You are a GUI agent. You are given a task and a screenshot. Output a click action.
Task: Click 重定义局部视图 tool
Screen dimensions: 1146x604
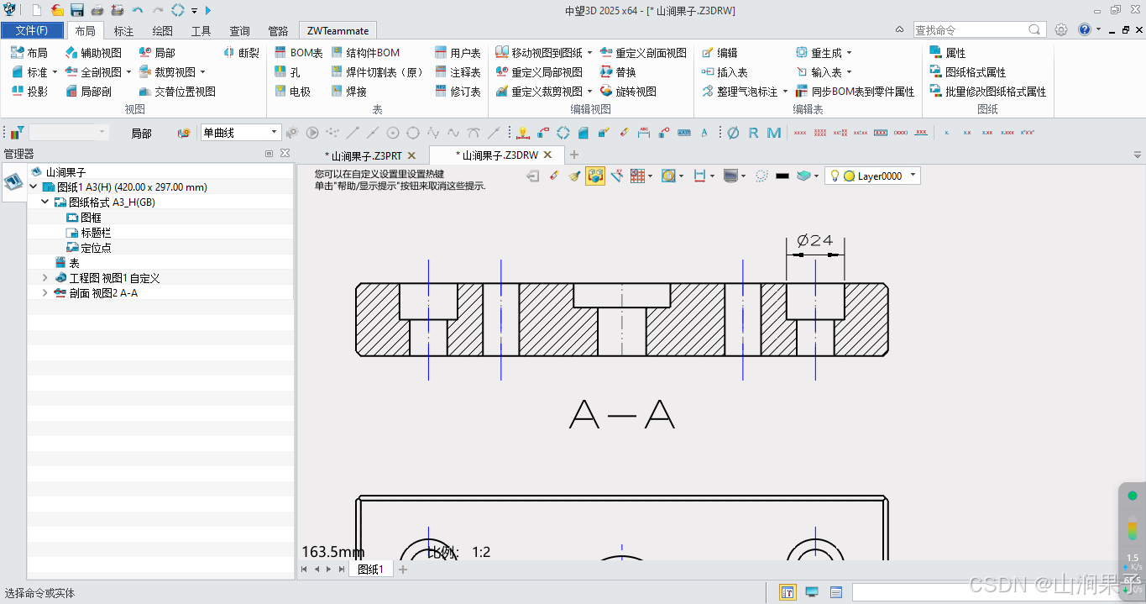(x=539, y=72)
